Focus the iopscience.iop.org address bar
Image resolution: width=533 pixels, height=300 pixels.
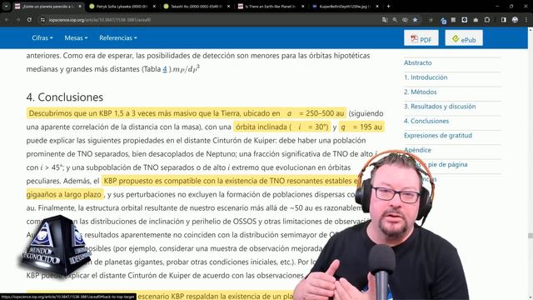[x=211, y=20]
